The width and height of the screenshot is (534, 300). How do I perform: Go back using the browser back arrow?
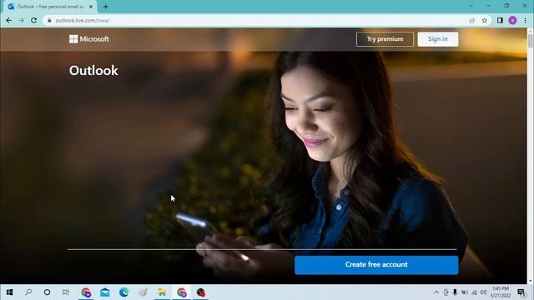click(9, 20)
